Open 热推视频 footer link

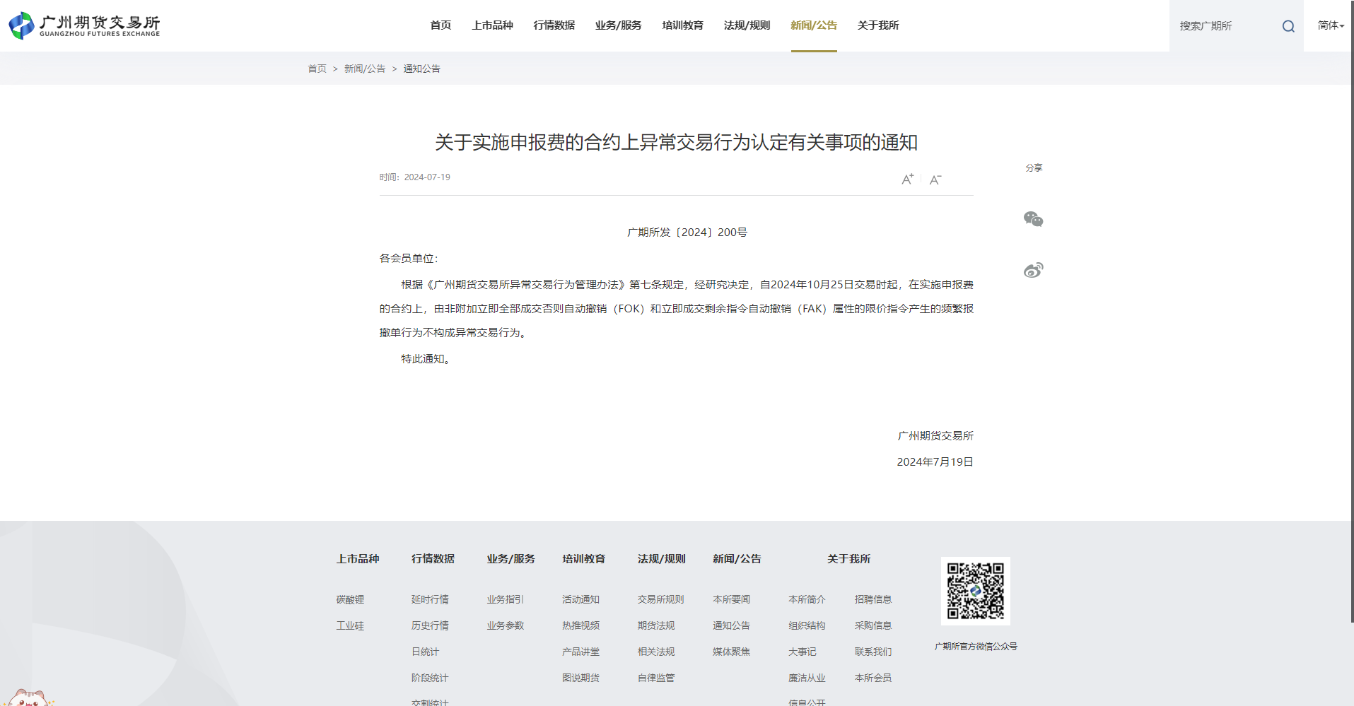click(x=580, y=625)
